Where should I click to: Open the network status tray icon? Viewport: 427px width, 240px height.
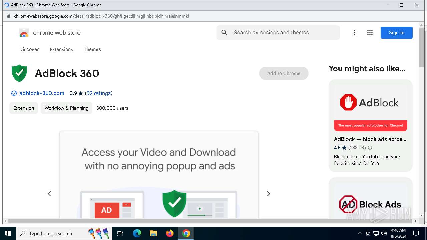click(x=376, y=233)
